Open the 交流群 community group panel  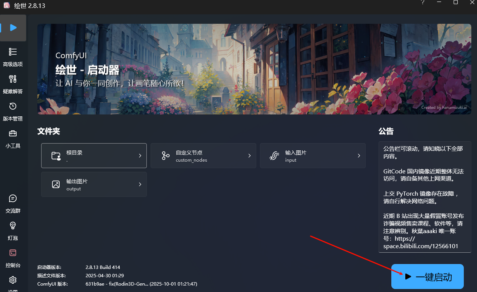click(13, 203)
